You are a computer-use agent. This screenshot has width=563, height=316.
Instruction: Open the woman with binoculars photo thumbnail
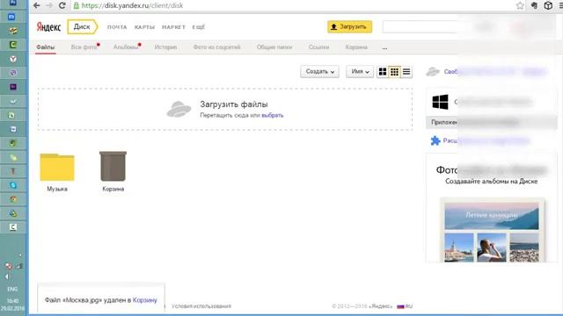pos(492,248)
